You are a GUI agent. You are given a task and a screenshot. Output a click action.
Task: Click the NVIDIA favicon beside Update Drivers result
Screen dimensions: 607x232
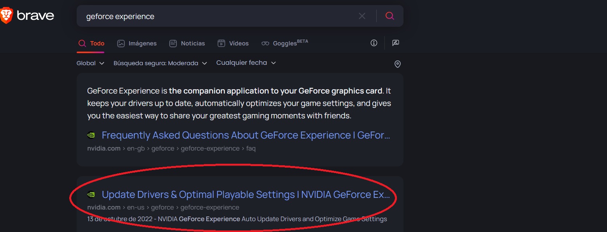(91, 195)
